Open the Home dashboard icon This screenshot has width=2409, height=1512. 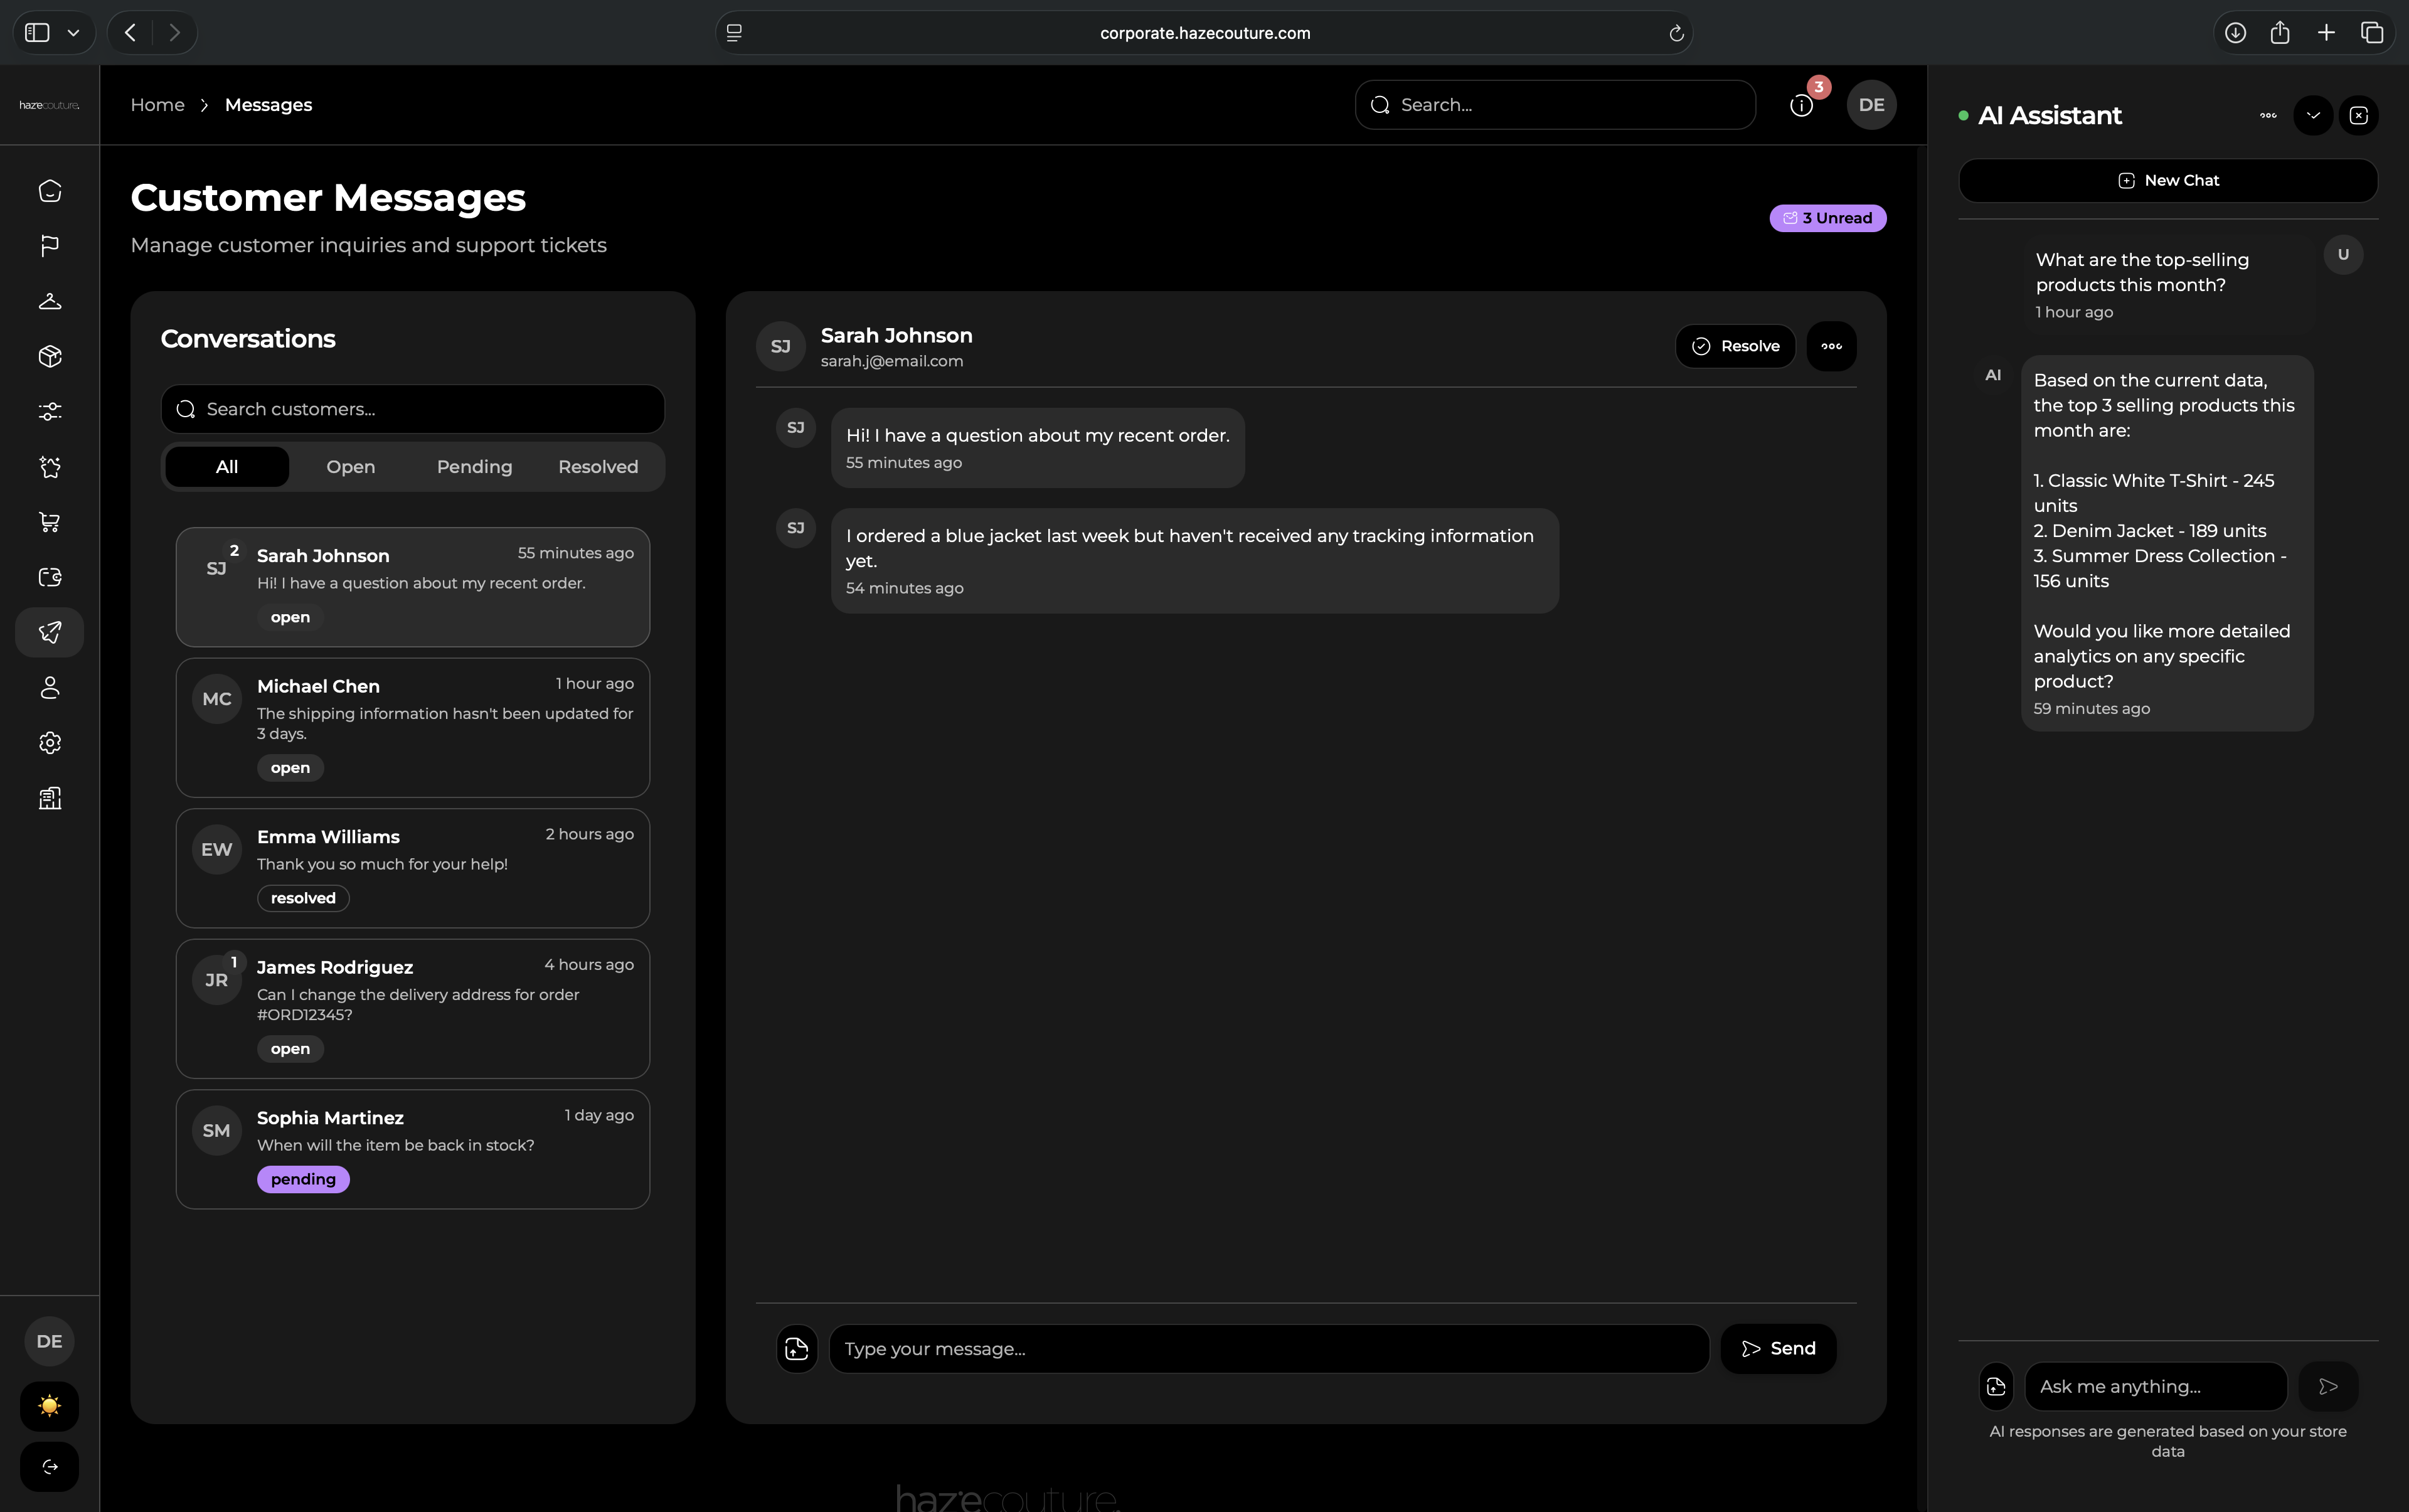[x=49, y=190]
